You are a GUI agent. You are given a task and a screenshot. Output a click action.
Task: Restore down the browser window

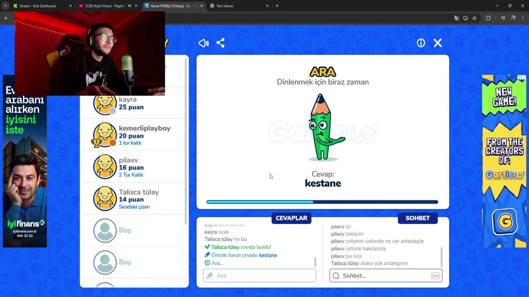click(510, 6)
